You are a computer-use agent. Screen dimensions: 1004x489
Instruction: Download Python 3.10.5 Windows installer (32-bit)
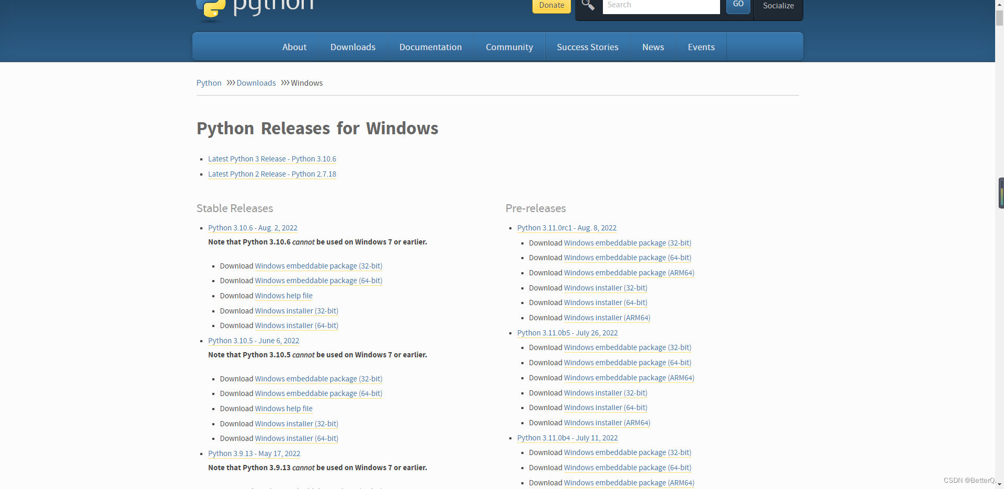[x=296, y=424]
